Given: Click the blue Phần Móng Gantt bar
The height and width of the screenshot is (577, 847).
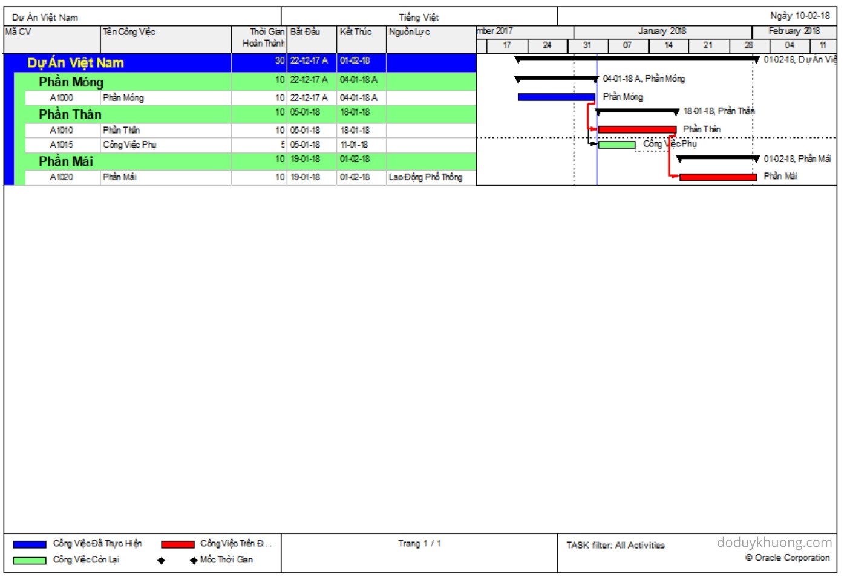Looking at the screenshot, I should (x=556, y=97).
